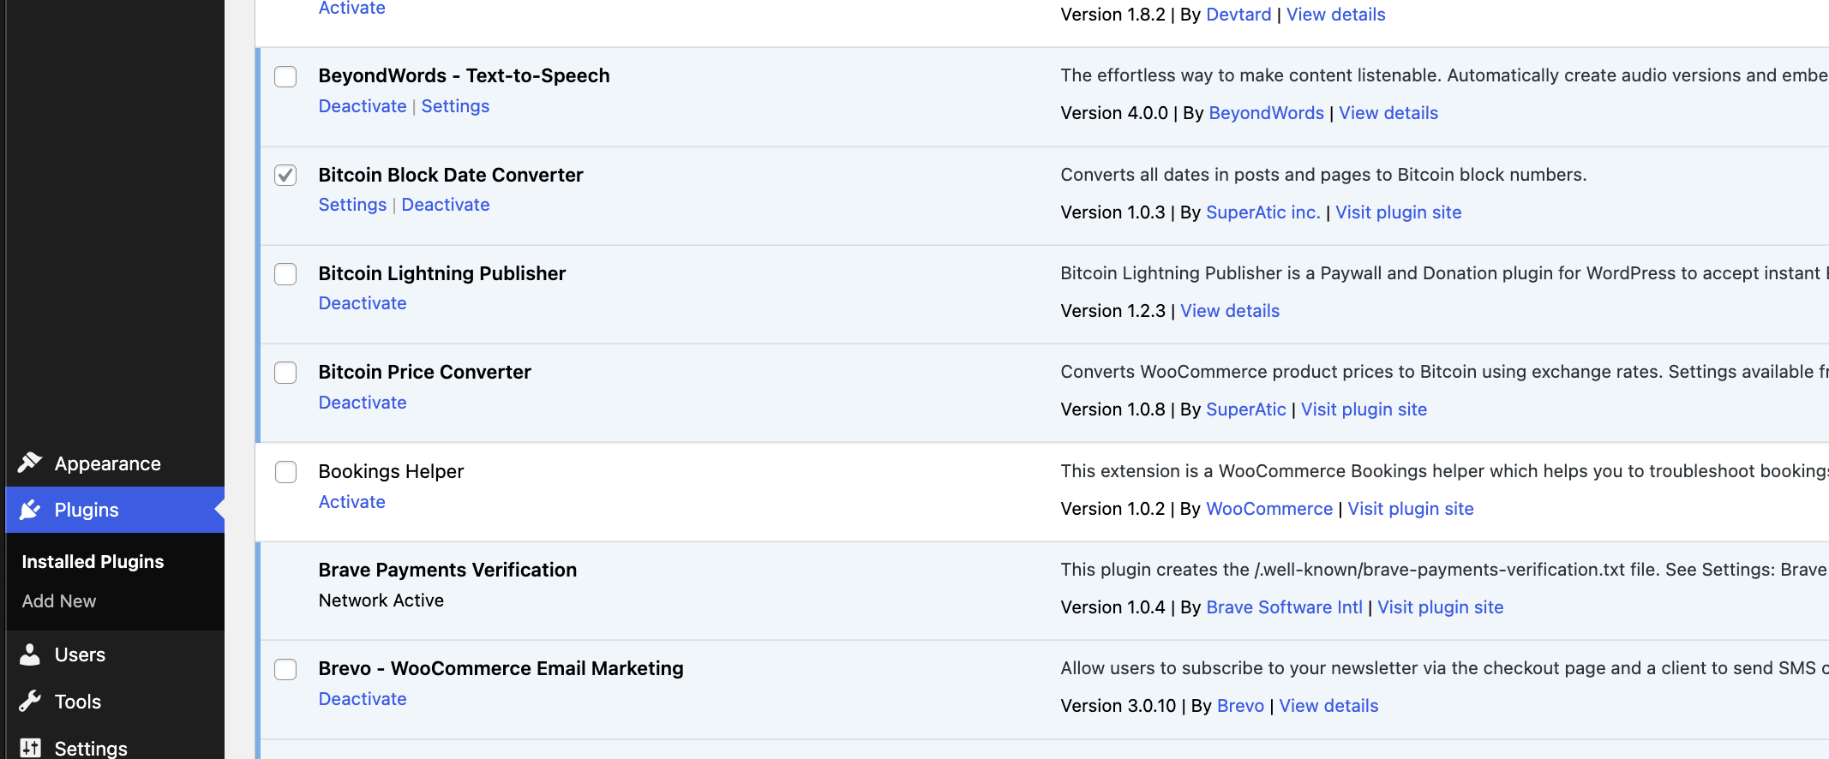Click the Users person icon
Image resolution: width=1829 pixels, height=759 pixels.
point(30,654)
